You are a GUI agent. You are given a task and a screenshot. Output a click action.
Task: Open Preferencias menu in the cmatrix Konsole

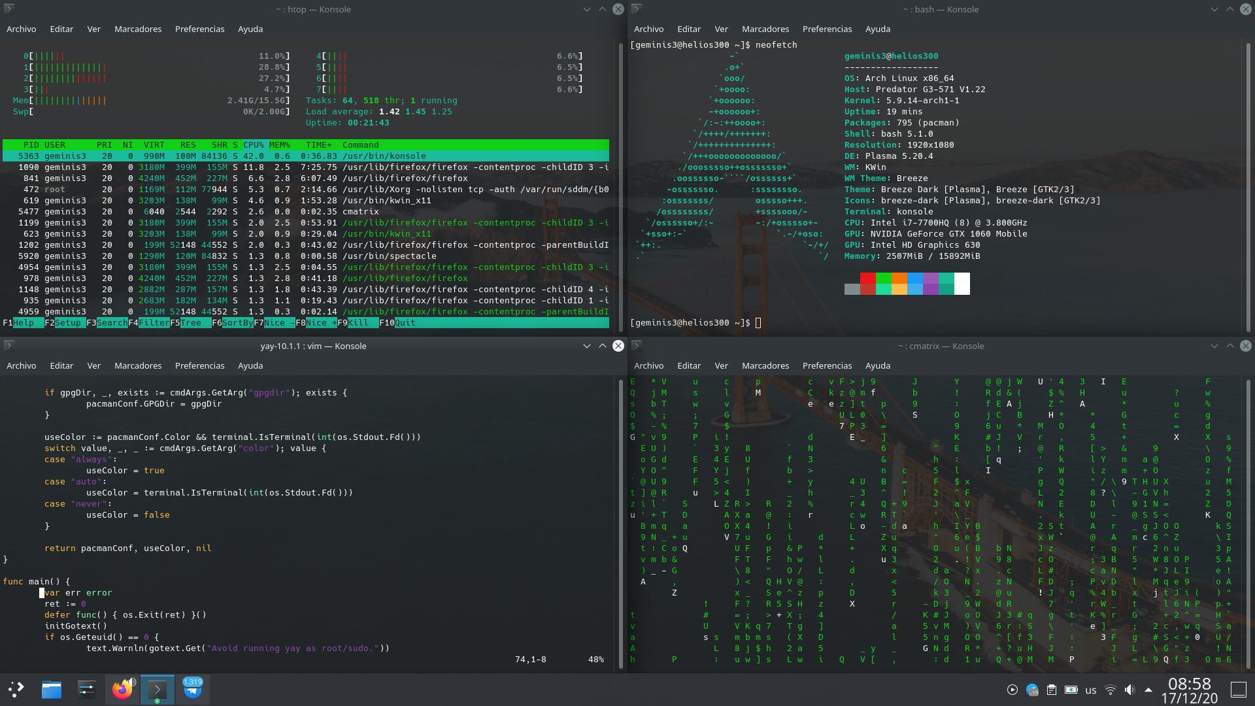click(827, 365)
